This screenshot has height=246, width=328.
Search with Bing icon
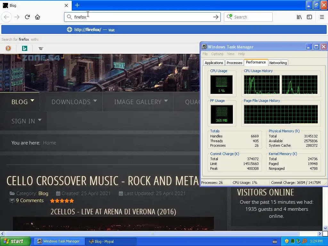[24, 48]
